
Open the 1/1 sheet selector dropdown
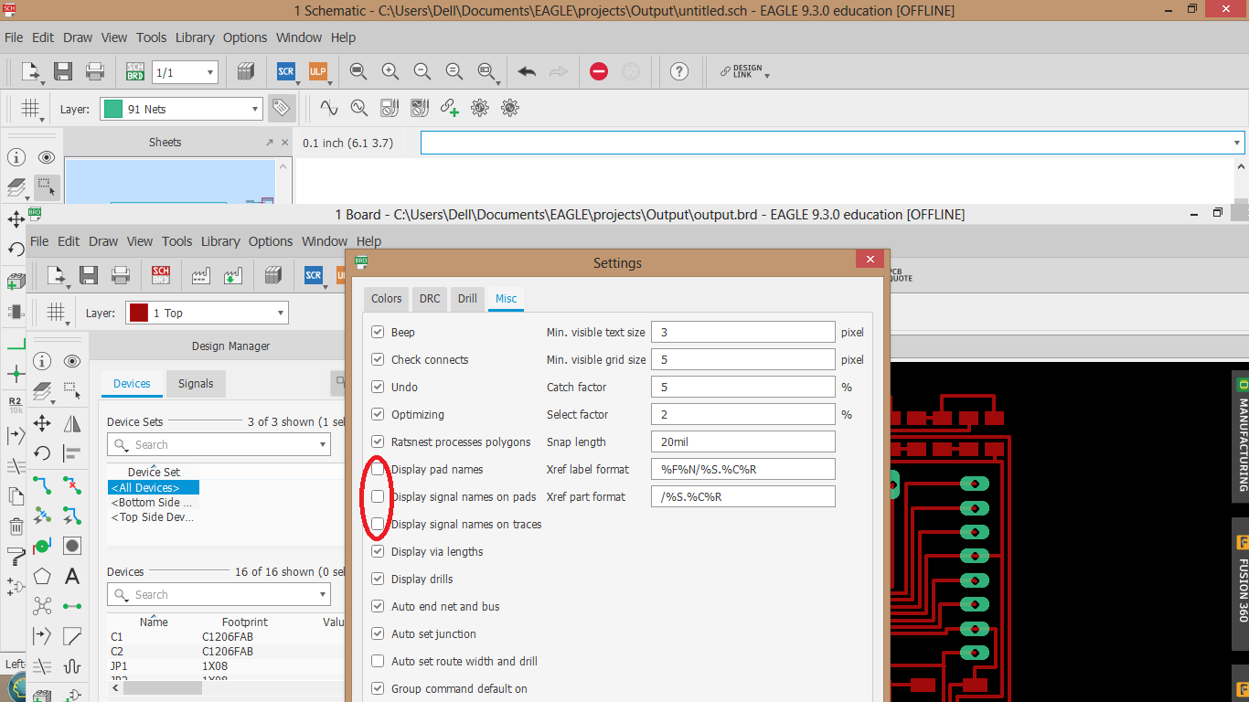[x=211, y=72]
